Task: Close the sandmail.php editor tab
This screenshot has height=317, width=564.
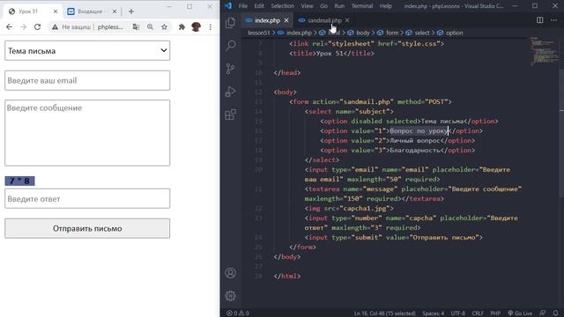Action: pyautogui.click(x=347, y=20)
